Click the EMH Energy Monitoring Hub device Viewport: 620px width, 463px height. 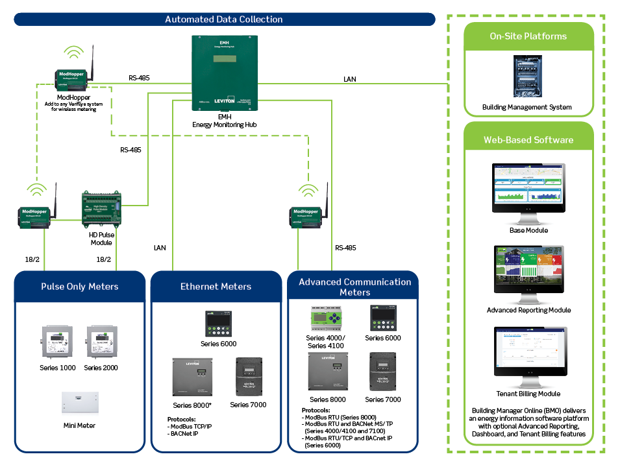pos(224,73)
